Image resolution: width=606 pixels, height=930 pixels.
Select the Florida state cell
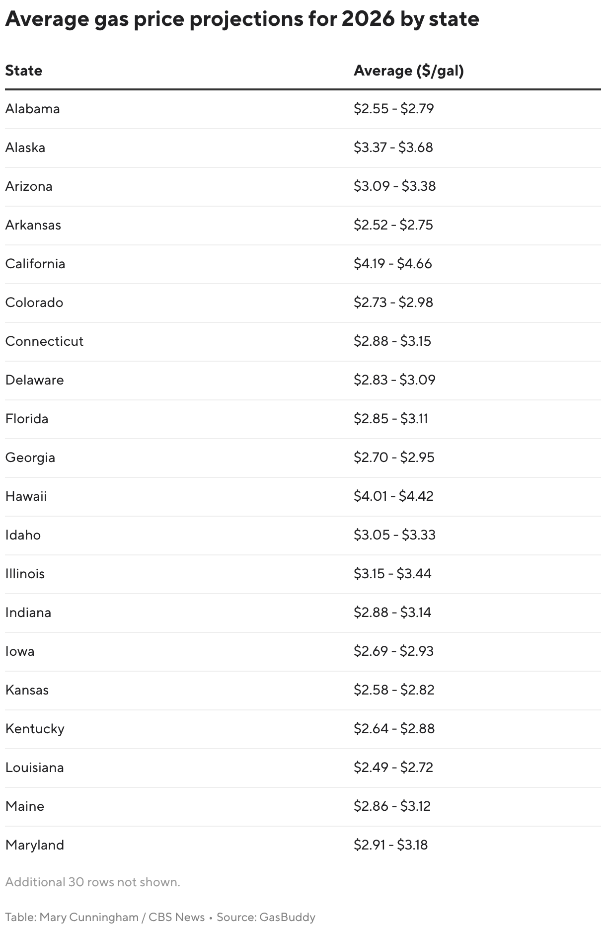(x=27, y=419)
